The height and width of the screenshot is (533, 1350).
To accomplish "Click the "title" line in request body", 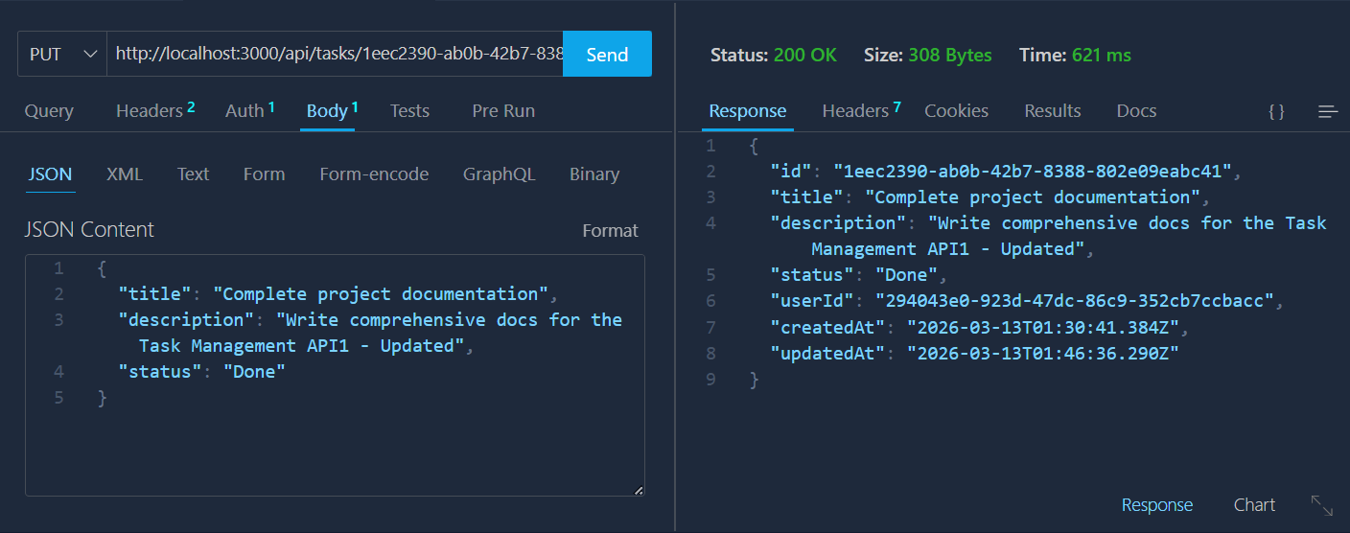I will pyautogui.click(x=337, y=294).
